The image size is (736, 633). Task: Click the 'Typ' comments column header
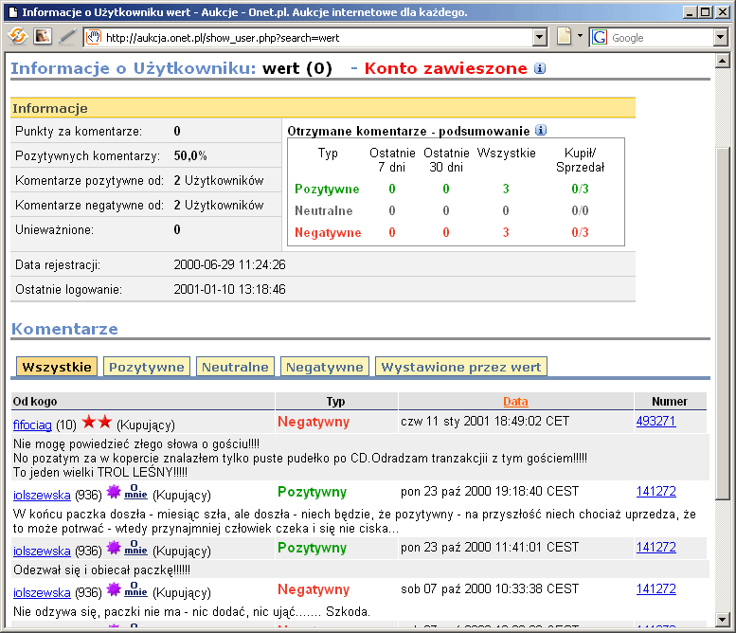point(335,402)
